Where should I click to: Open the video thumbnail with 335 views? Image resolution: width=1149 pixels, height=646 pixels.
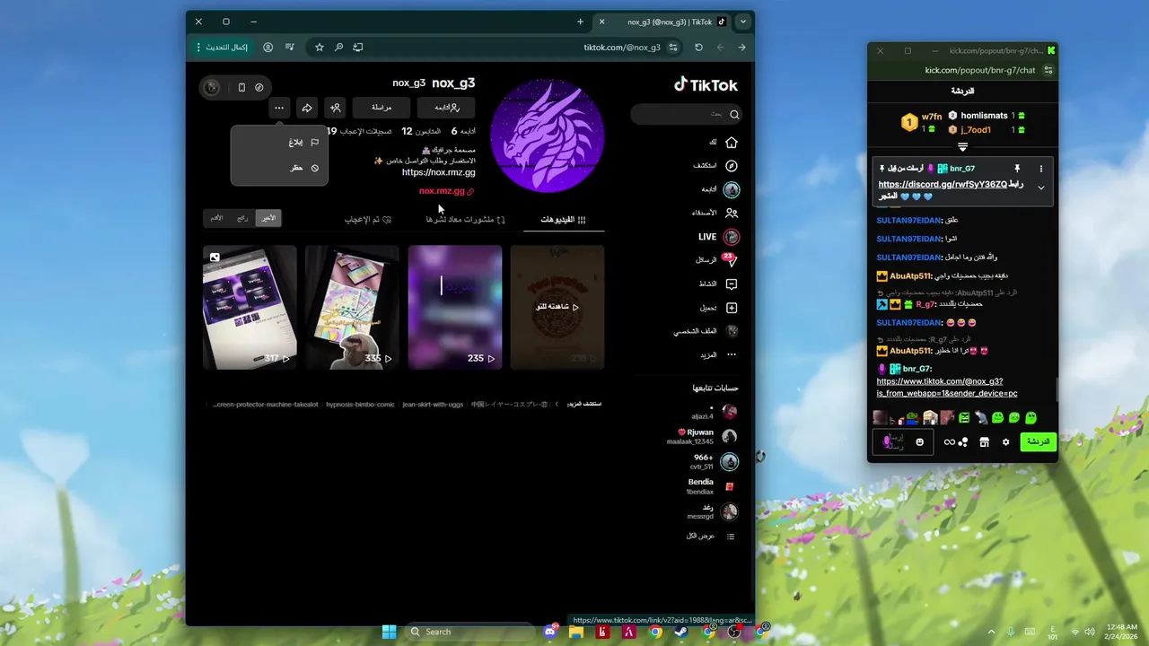[352, 307]
